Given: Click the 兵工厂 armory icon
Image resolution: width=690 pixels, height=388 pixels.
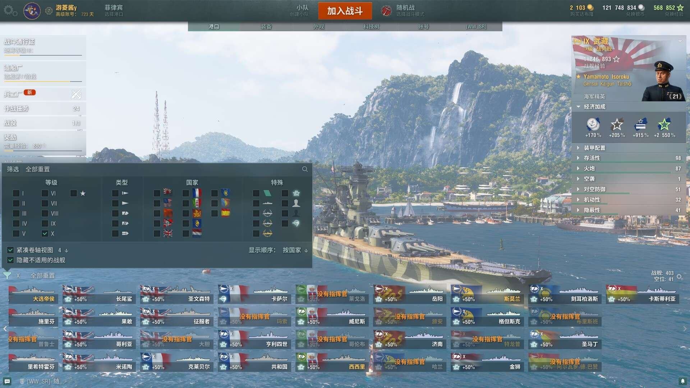Looking at the screenshot, I should [x=76, y=94].
